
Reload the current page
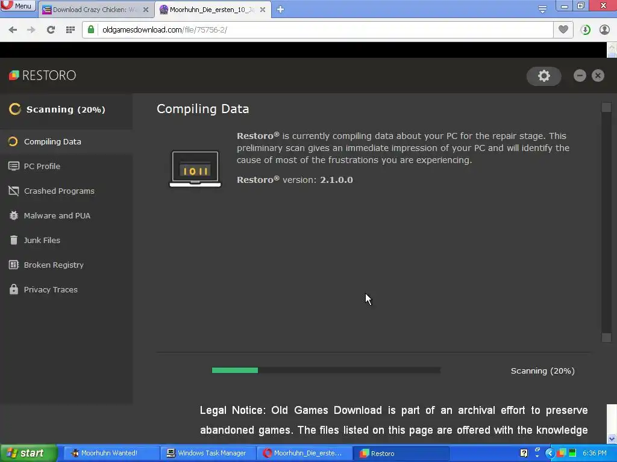point(51,29)
